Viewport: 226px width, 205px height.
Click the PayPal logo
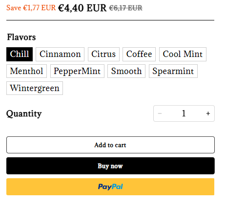tap(110, 186)
